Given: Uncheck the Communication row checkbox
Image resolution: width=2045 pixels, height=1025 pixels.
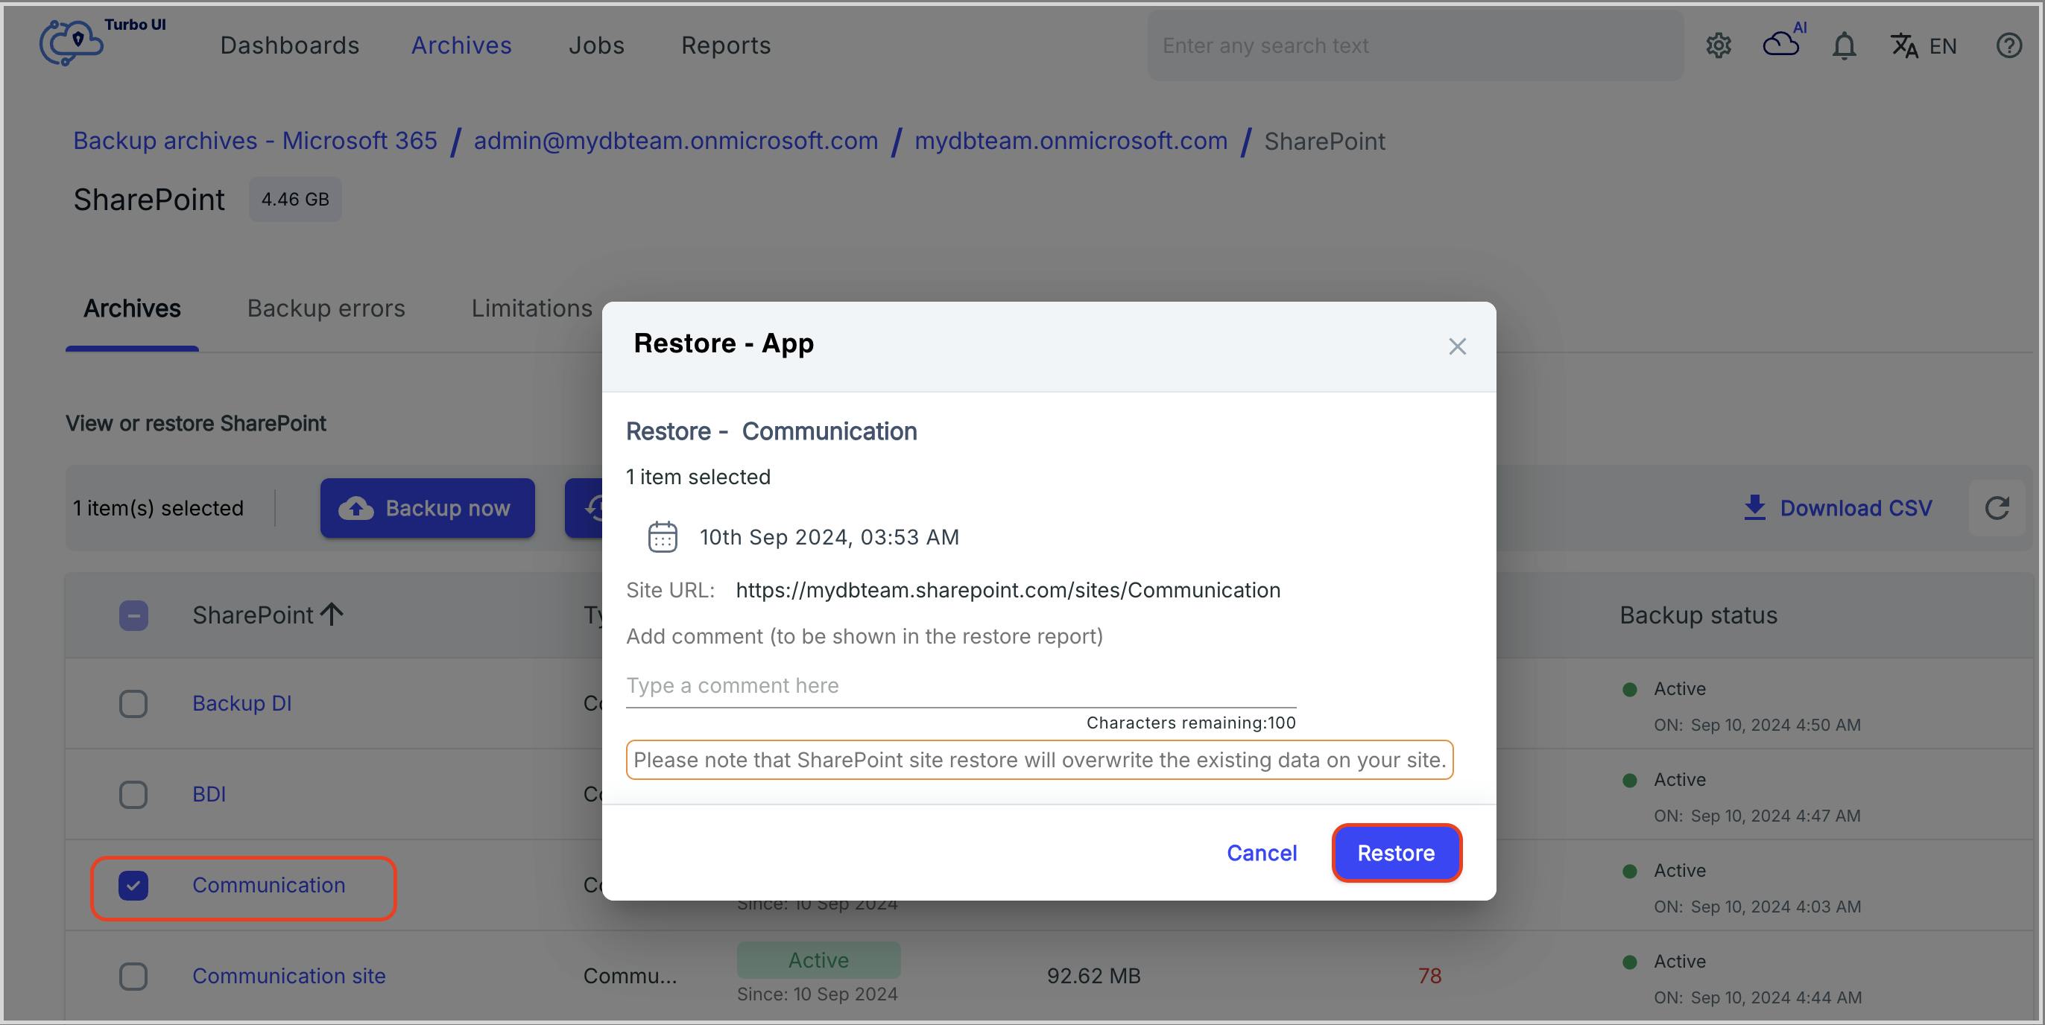Looking at the screenshot, I should coord(133,886).
